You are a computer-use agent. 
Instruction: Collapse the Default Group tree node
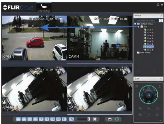[x=135, y=24]
